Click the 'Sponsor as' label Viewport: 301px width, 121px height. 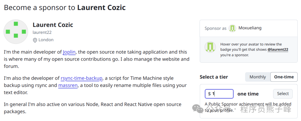(x=215, y=29)
